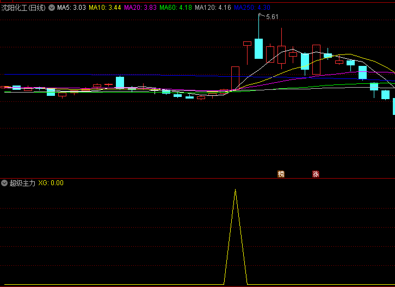Click the hollow red candle at breakout start
Image resolution: width=395 pixels, height=287 pixels.
pyautogui.click(x=235, y=78)
